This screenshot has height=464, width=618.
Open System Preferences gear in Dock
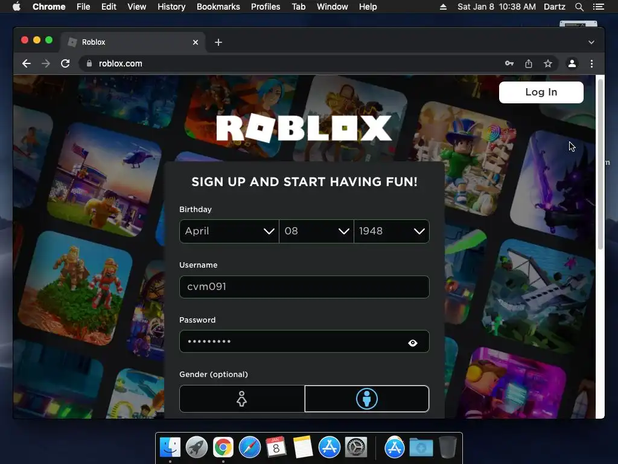pos(356,448)
